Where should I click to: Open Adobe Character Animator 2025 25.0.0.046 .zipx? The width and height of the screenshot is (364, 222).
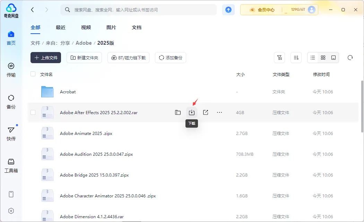pos(108,196)
